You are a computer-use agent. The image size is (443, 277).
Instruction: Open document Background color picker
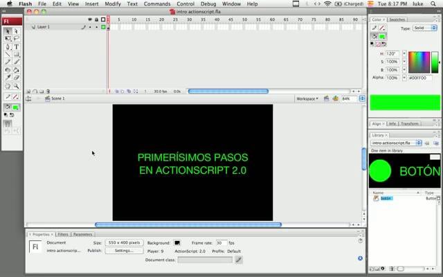(177, 243)
